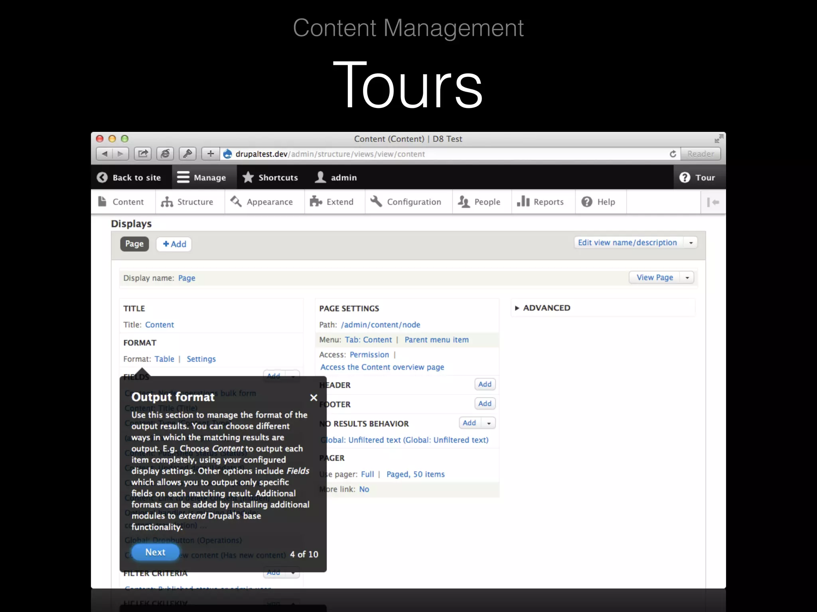Viewport: 817px width, 612px height.
Task: Click Add in No Results Behavior section
Action: pos(470,423)
